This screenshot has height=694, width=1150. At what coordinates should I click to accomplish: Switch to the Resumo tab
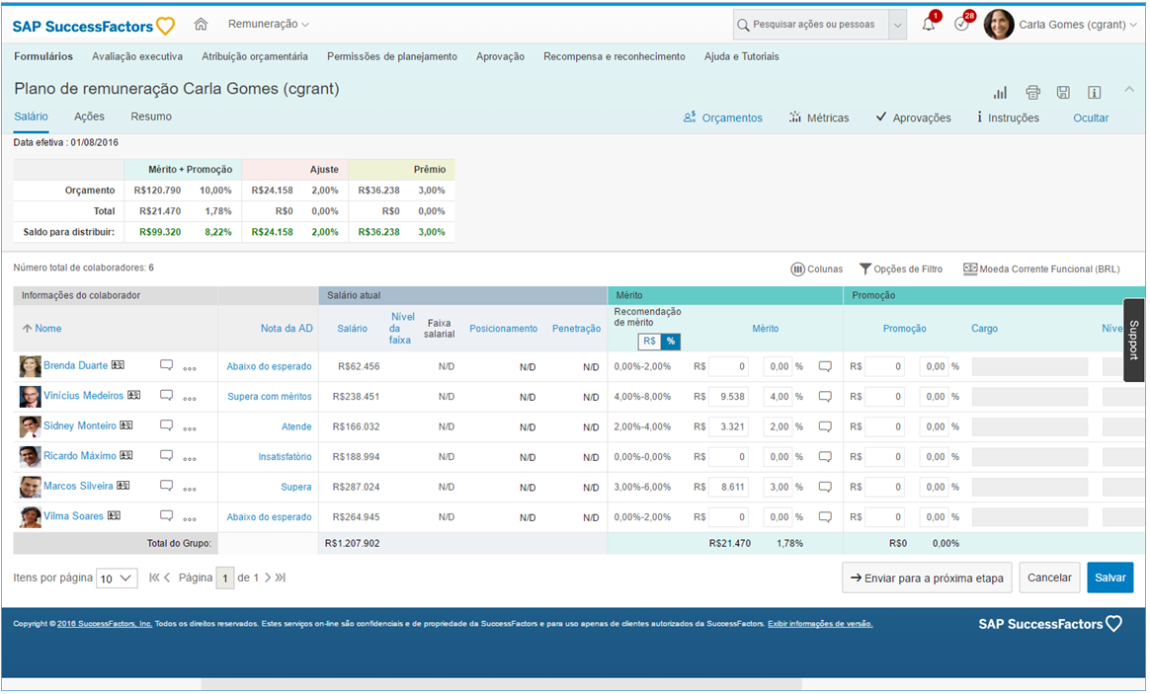tap(151, 116)
